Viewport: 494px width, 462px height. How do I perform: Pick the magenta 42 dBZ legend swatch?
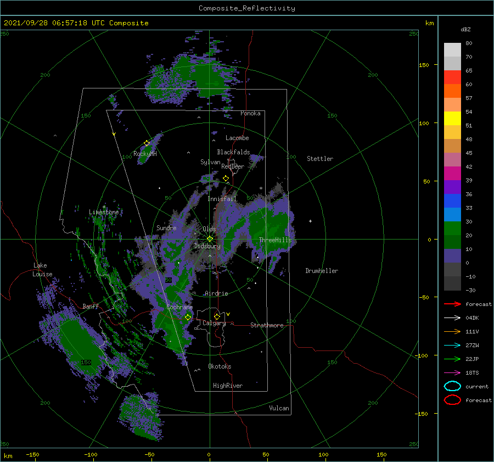[x=452, y=173]
